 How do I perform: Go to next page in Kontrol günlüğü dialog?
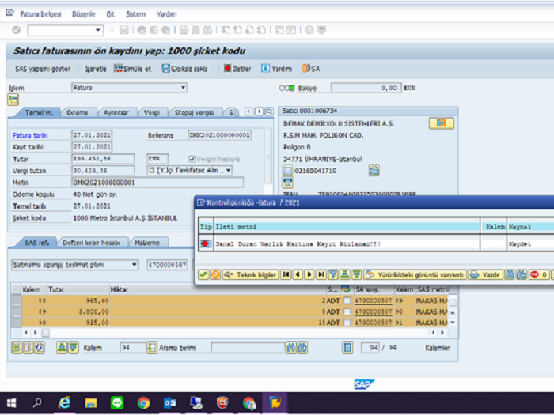[x=309, y=274]
